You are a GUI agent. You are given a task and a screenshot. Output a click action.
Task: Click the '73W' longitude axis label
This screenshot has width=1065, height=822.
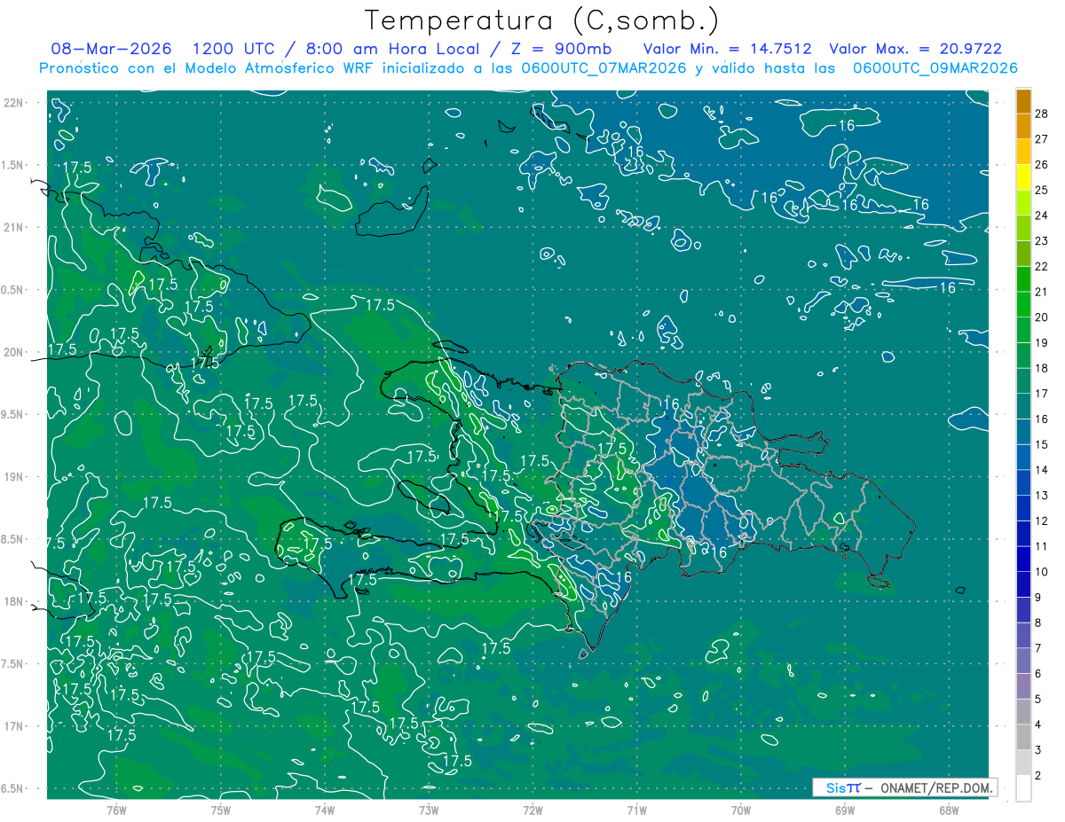point(429,810)
